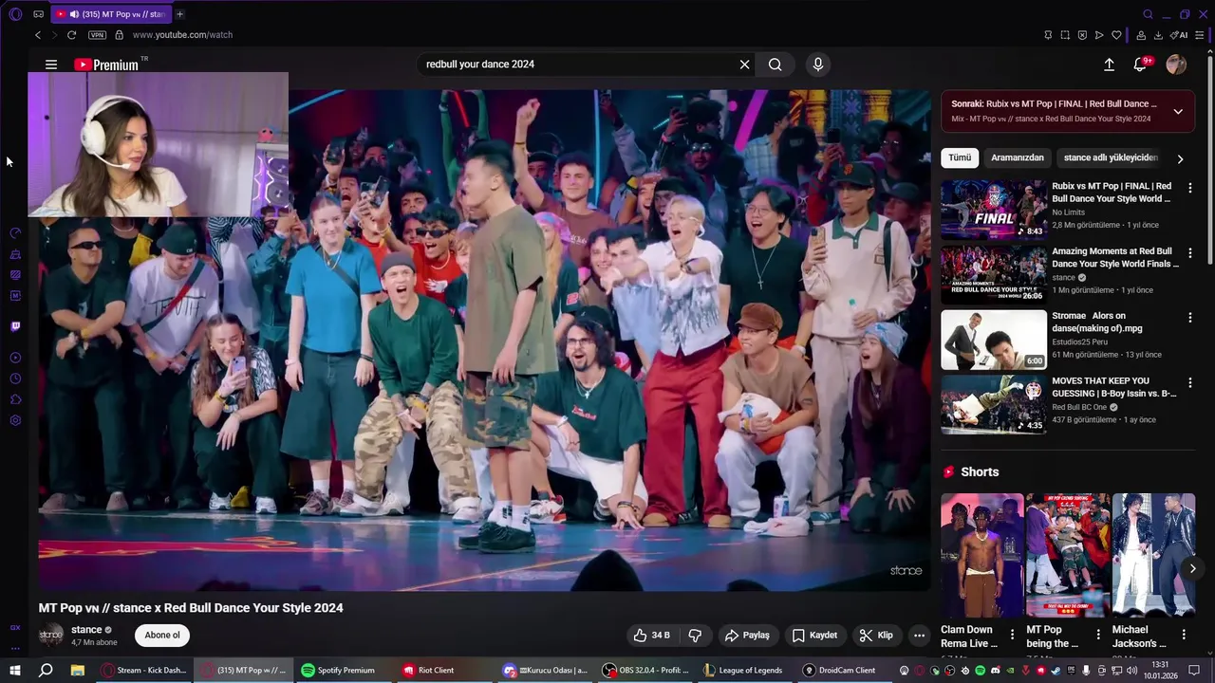Open Opera GX main menu logo
The width and height of the screenshot is (1215, 683).
(15, 14)
